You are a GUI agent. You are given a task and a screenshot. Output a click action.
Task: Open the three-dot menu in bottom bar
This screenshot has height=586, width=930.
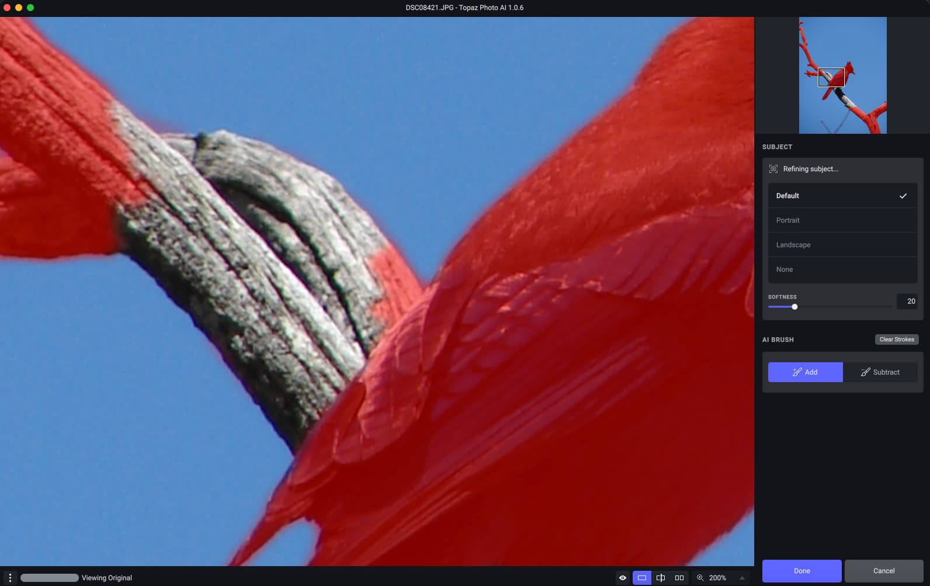[x=10, y=578]
